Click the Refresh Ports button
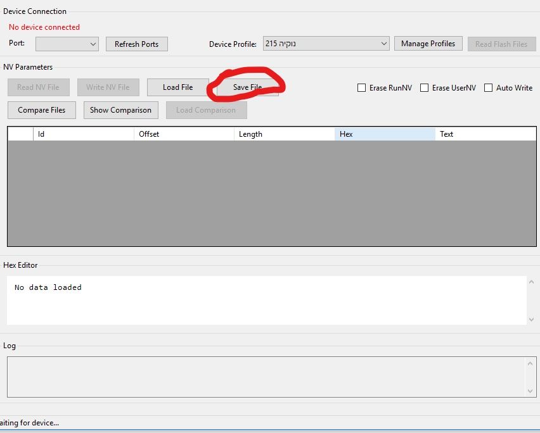This screenshot has height=433, width=540. tap(136, 44)
